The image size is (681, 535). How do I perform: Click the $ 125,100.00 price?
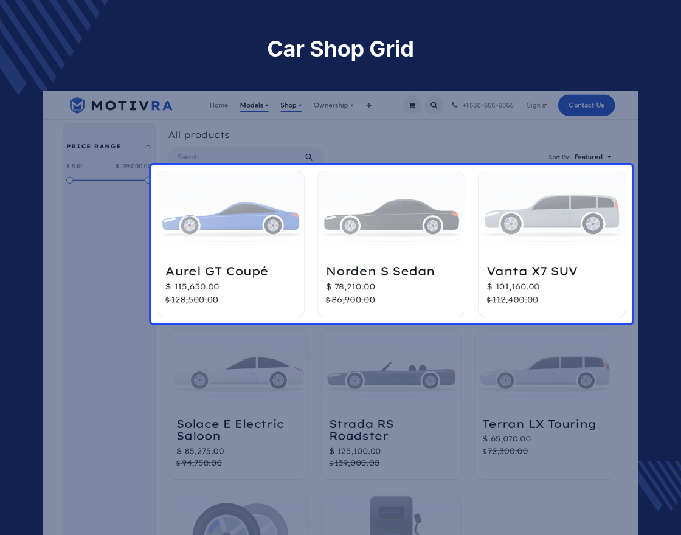click(355, 451)
